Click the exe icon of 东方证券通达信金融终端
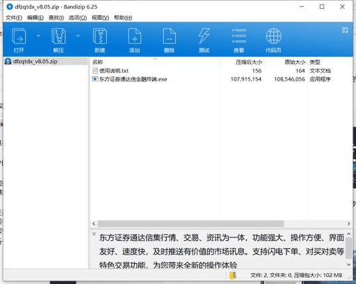356x284 pixels. click(95, 79)
